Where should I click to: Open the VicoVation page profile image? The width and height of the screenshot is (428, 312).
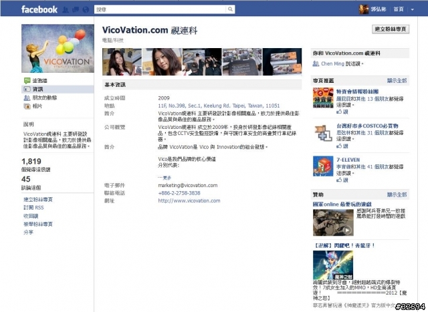[x=58, y=48]
